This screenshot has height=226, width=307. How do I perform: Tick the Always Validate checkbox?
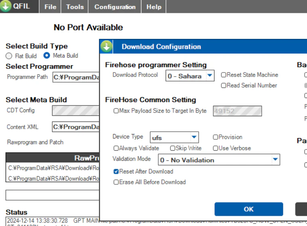pyautogui.click(x=116, y=148)
